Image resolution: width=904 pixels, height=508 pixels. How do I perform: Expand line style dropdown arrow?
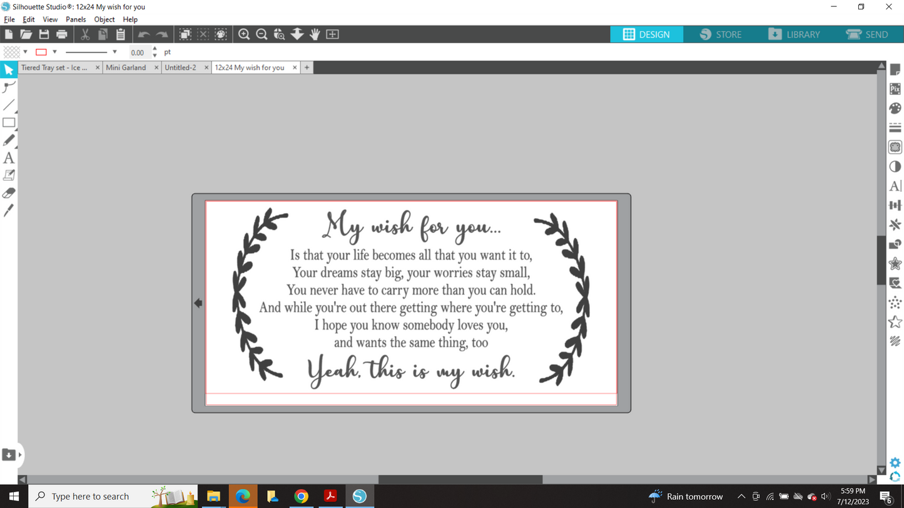[114, 52]
